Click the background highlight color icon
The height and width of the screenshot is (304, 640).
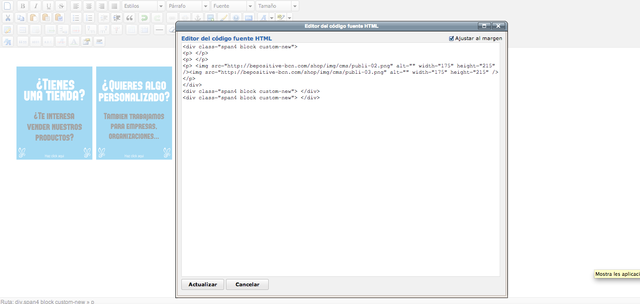[x=281, y=18]
